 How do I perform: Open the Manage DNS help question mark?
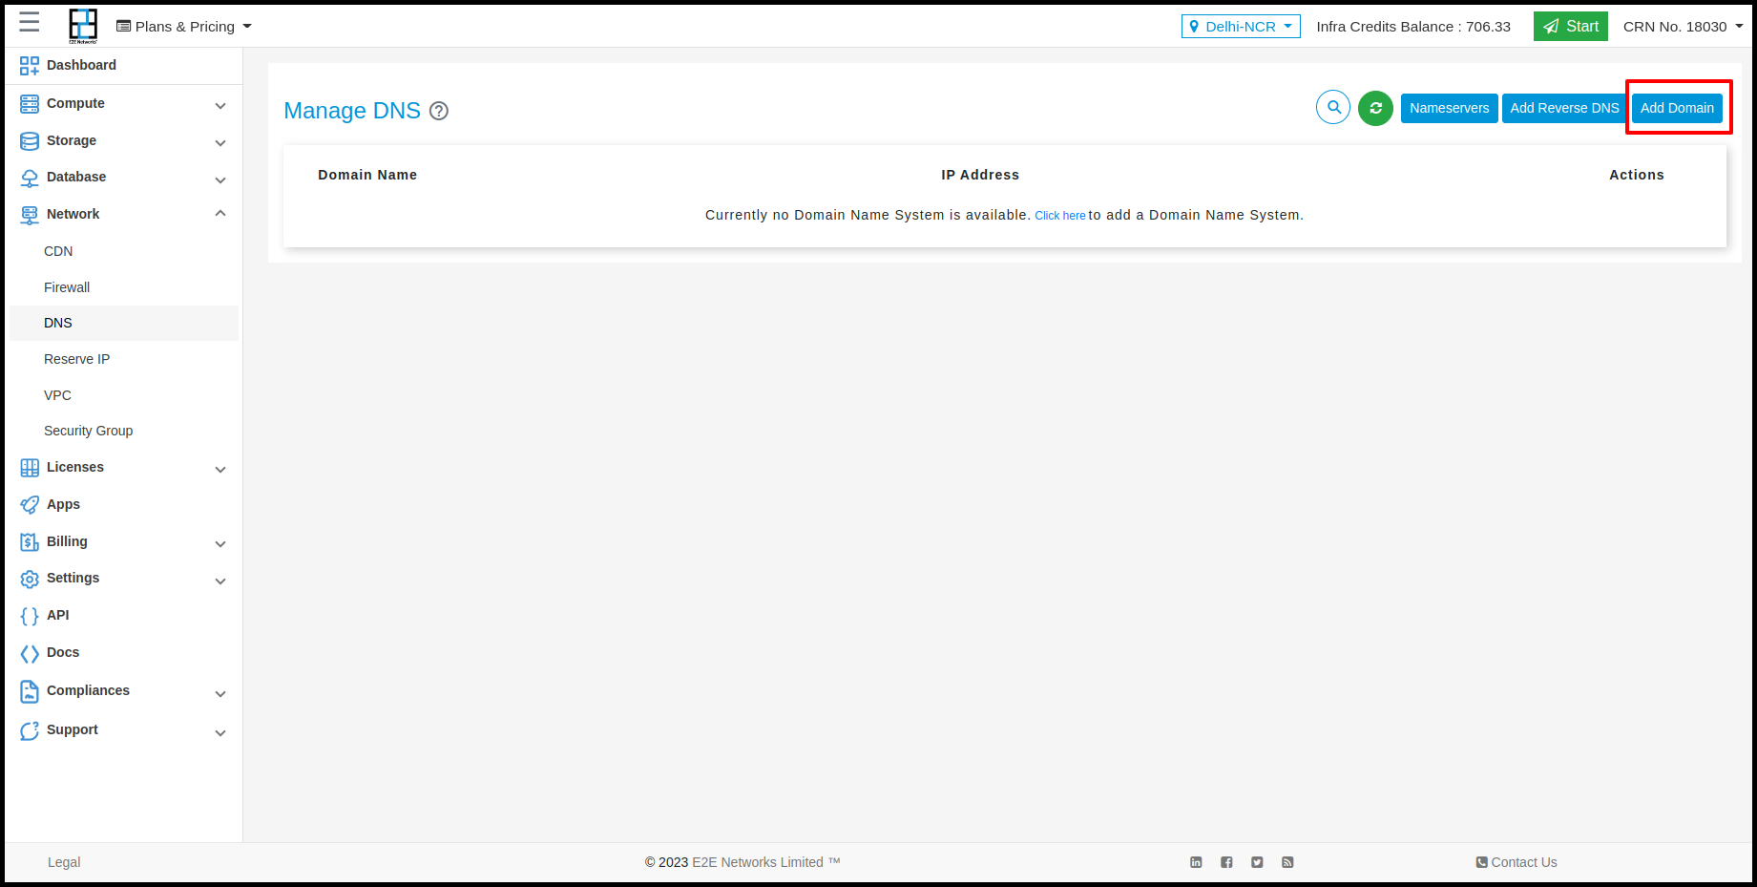click(439, 111)
